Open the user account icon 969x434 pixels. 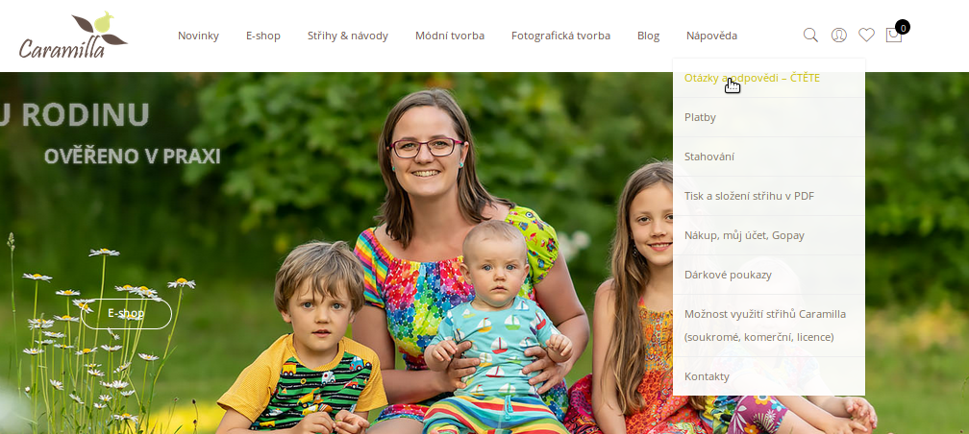[x=838, y=36]
